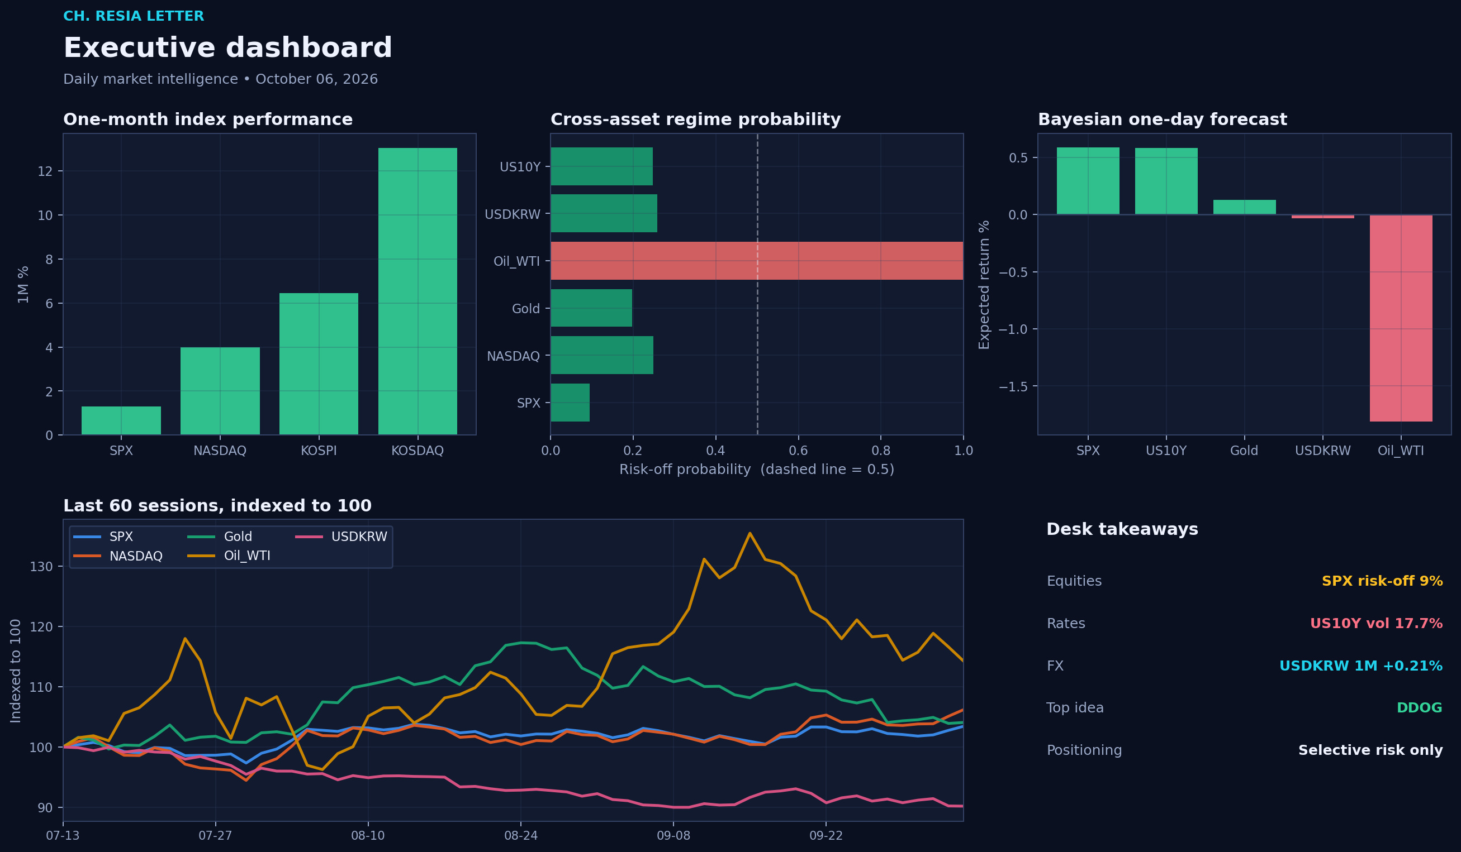The width and height of the screenshot is (1461, 852).
Task: Click the SPX bar in one-month performance chart
Action: (x=121, y=420)
